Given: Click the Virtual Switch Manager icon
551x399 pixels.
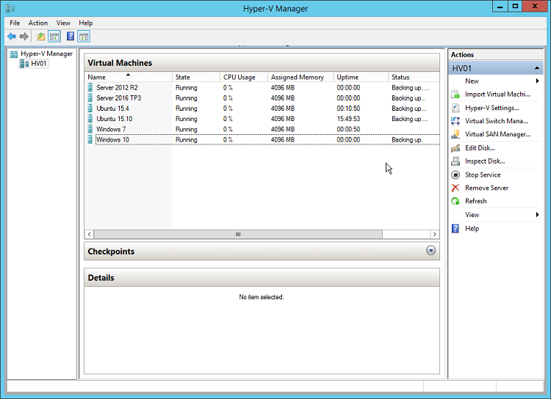Looking at the screenshot, I should (x=455, y=121).
